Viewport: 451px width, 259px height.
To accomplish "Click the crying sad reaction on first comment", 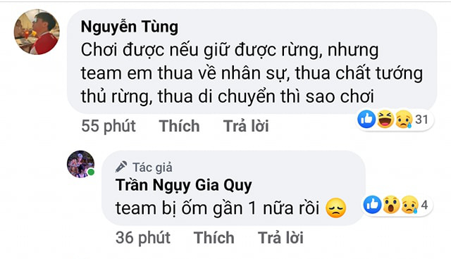I will pos(404,119).
